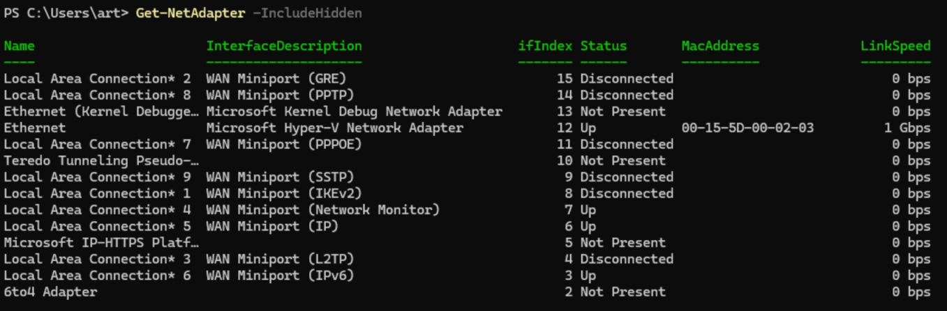
Task: Click the 6to4 Adapter name
Action: tap(50, 292)
